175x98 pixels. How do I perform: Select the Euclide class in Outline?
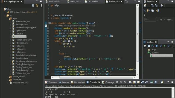[155, 53]
